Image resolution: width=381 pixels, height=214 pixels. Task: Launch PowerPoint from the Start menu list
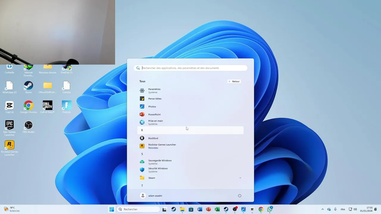pos(190,114)
